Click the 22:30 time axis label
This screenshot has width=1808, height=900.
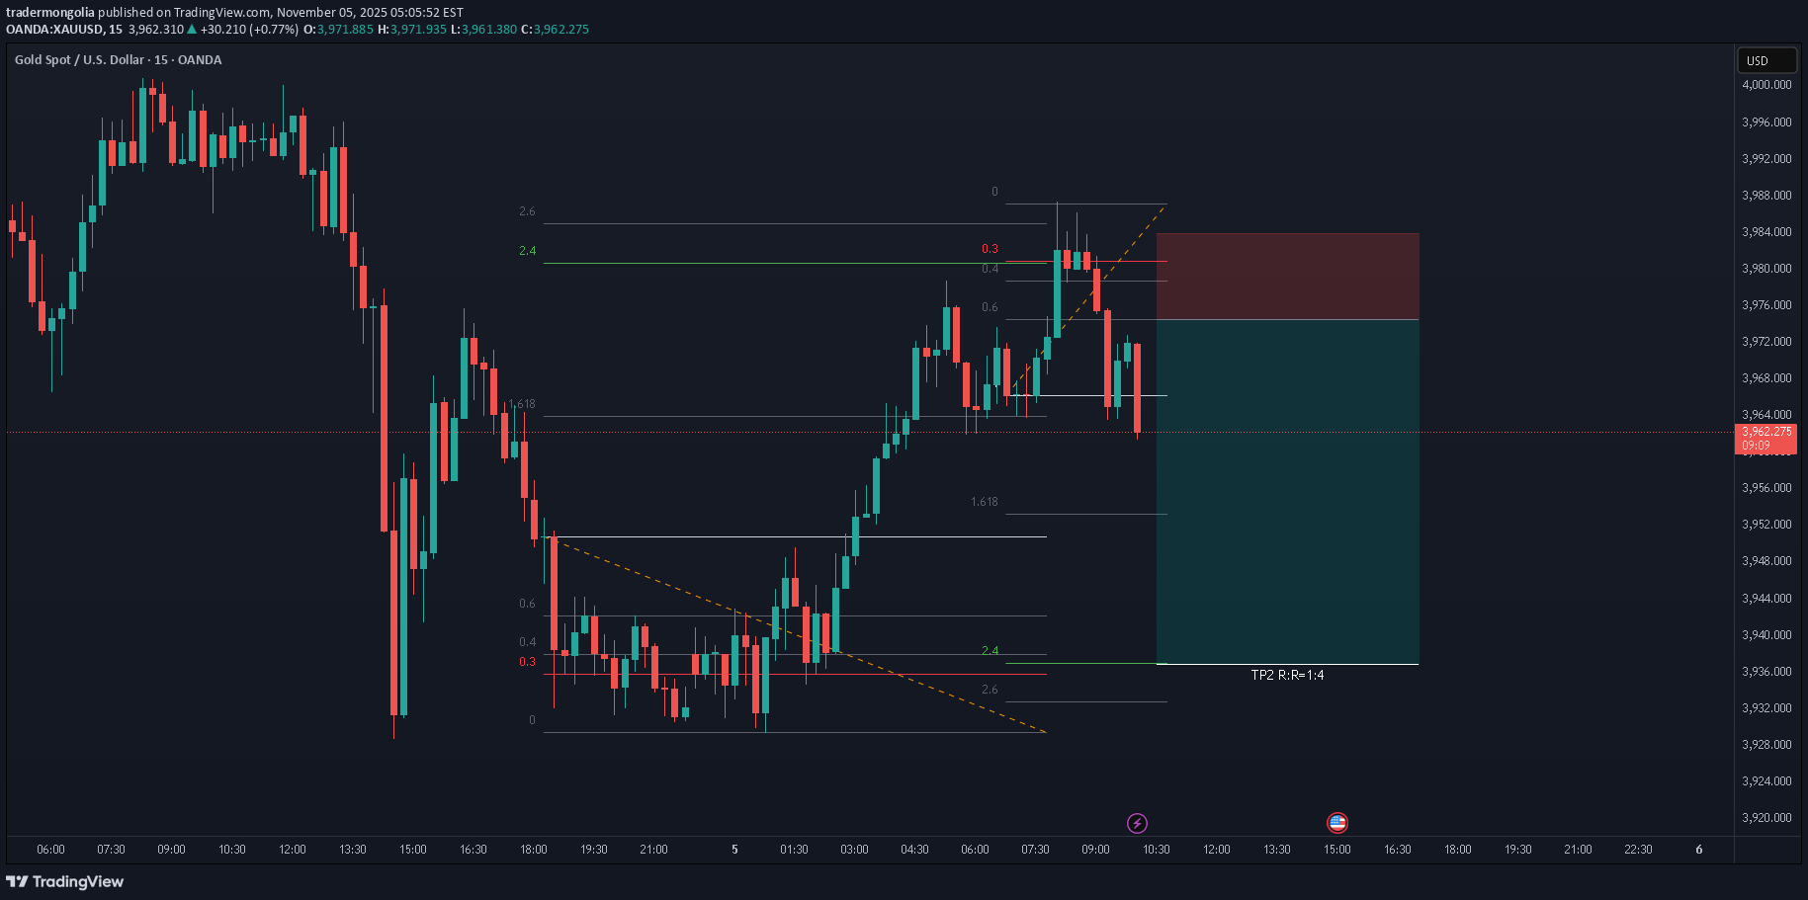1638,850
